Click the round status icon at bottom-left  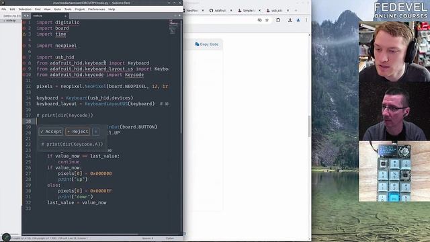[6, 237]
